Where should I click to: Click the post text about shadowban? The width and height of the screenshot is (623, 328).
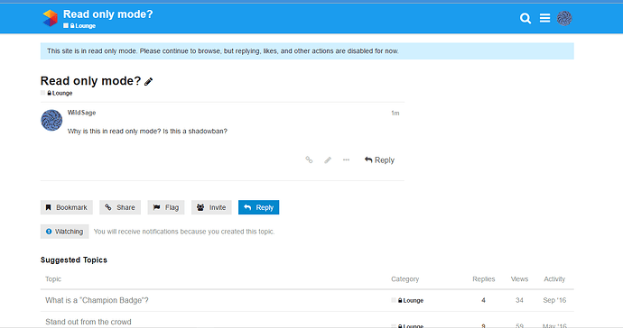(x=147, y=132)
